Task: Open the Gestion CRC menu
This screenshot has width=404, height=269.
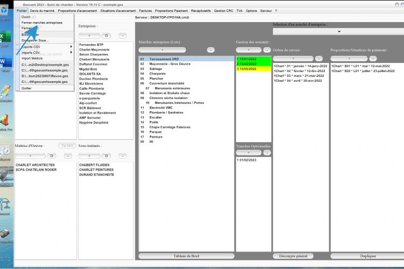Action: pyautogui.click(x=224, y=11)
